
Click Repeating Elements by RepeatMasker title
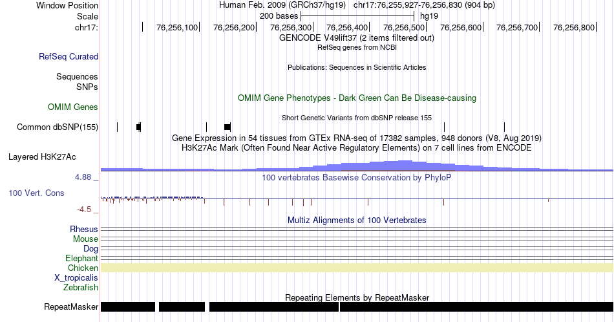pos(357,297)
